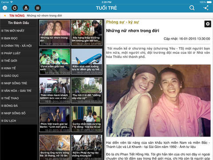Open the Vietnam Airlines plane article thumbnail

(87, 61)
